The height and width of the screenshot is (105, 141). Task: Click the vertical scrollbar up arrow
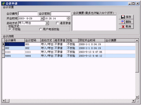tap(137, 40)
